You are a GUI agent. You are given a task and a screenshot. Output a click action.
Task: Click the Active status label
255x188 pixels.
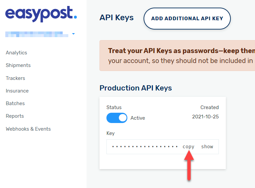coord(138,118)
